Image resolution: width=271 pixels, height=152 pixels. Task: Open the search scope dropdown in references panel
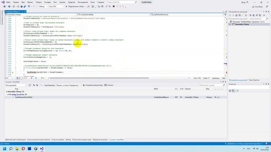(16, 85)
